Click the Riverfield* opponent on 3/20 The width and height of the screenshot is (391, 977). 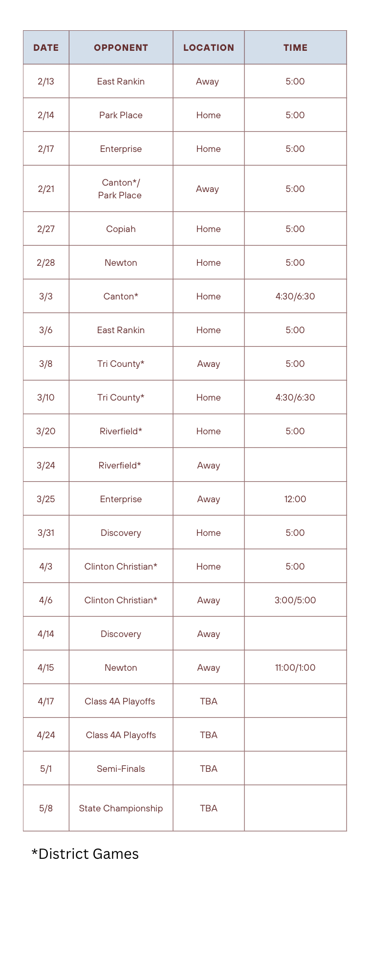(121, 431)
